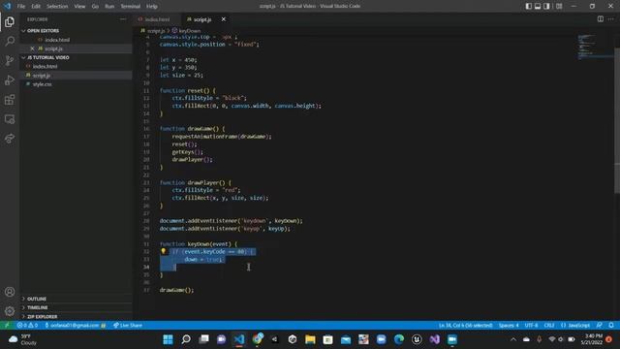Image resolution: width=620 pixels, height=349 pixels.
Task: Open Explorer panel More Actions ellipsis
Action: [x=123, y=19]
